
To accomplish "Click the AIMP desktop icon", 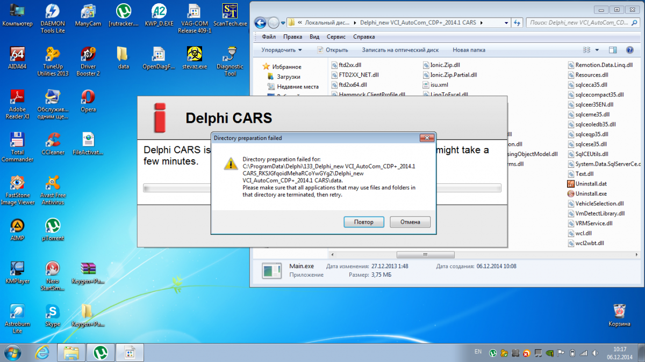I will coord(17,230).
